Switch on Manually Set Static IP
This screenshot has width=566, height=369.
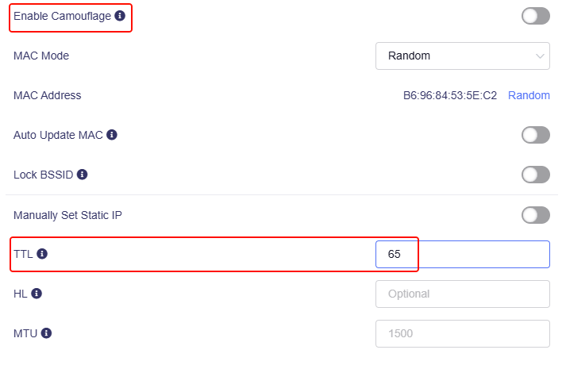(535, 214)
